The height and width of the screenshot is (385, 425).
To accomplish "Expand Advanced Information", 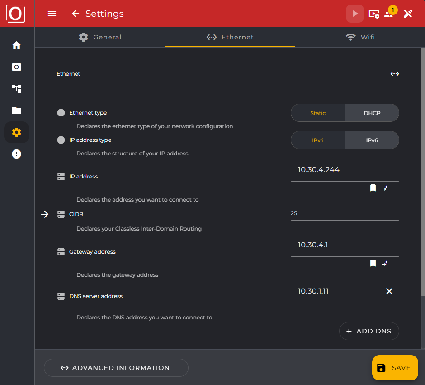I will point(116,368).
